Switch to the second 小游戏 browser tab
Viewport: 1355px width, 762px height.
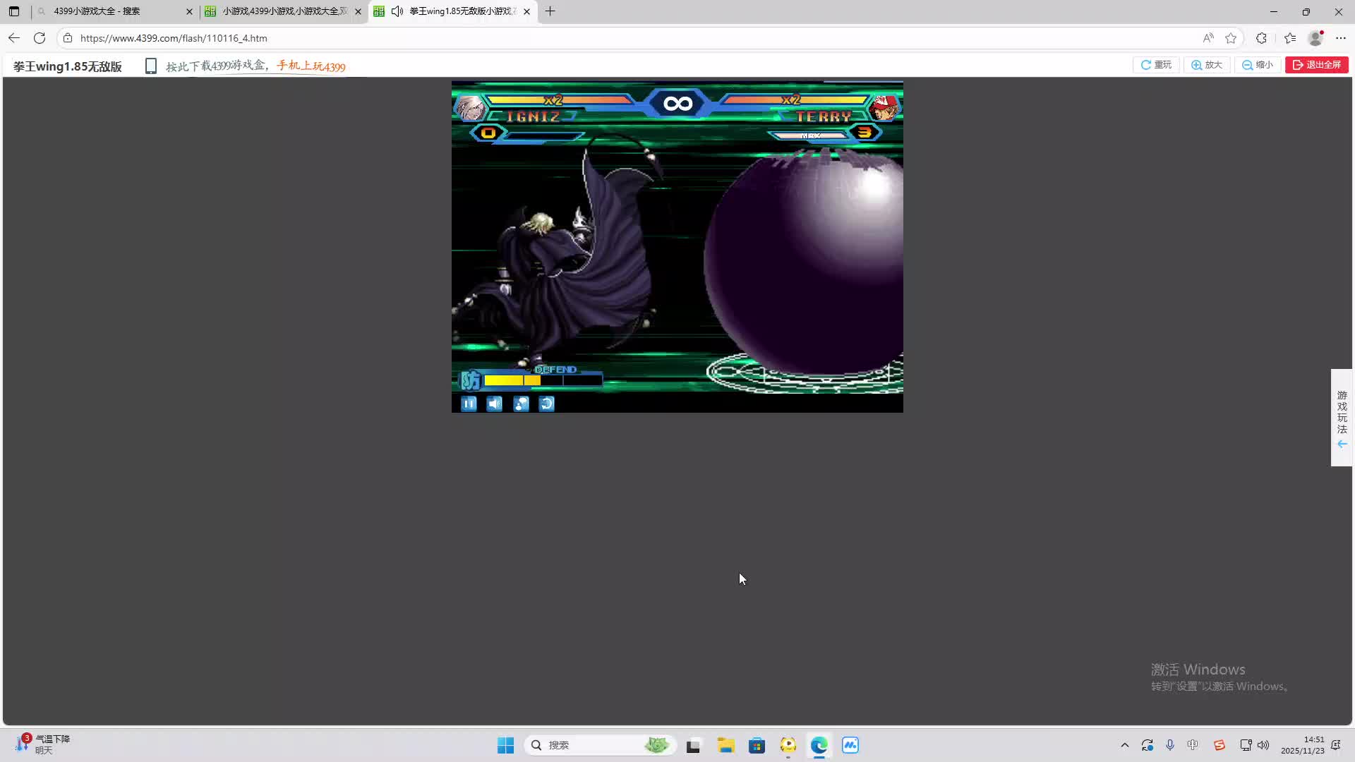(x=282, y=11)
